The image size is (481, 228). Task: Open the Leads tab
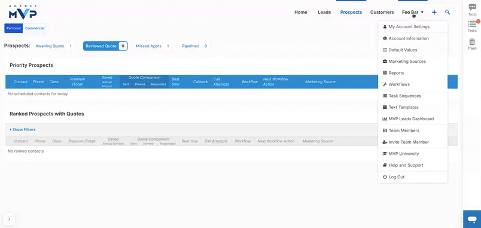[x=324, y=13]
